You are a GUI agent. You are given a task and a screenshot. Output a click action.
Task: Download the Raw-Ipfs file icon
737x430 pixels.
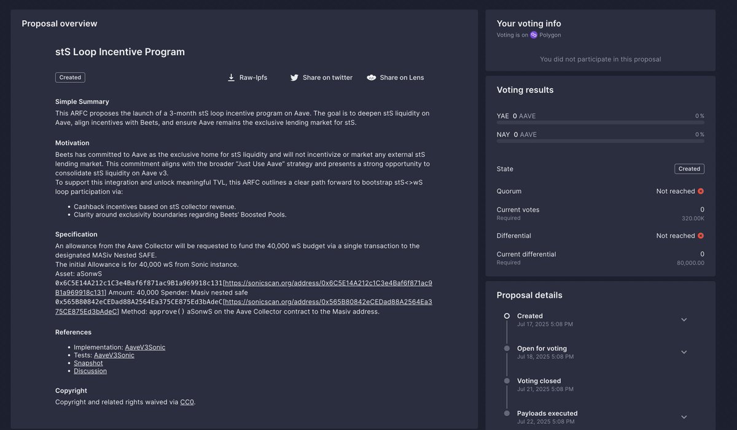point(232,78)
